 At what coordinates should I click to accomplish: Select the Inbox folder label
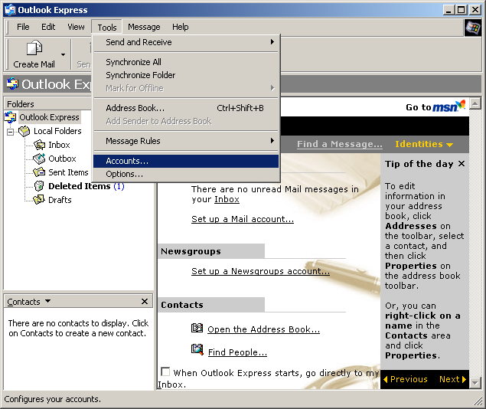59,145
